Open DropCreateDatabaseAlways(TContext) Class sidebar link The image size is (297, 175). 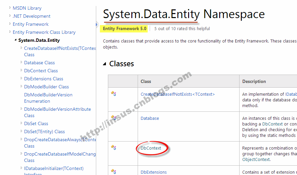pyautogui.click(x=60, y=143)
